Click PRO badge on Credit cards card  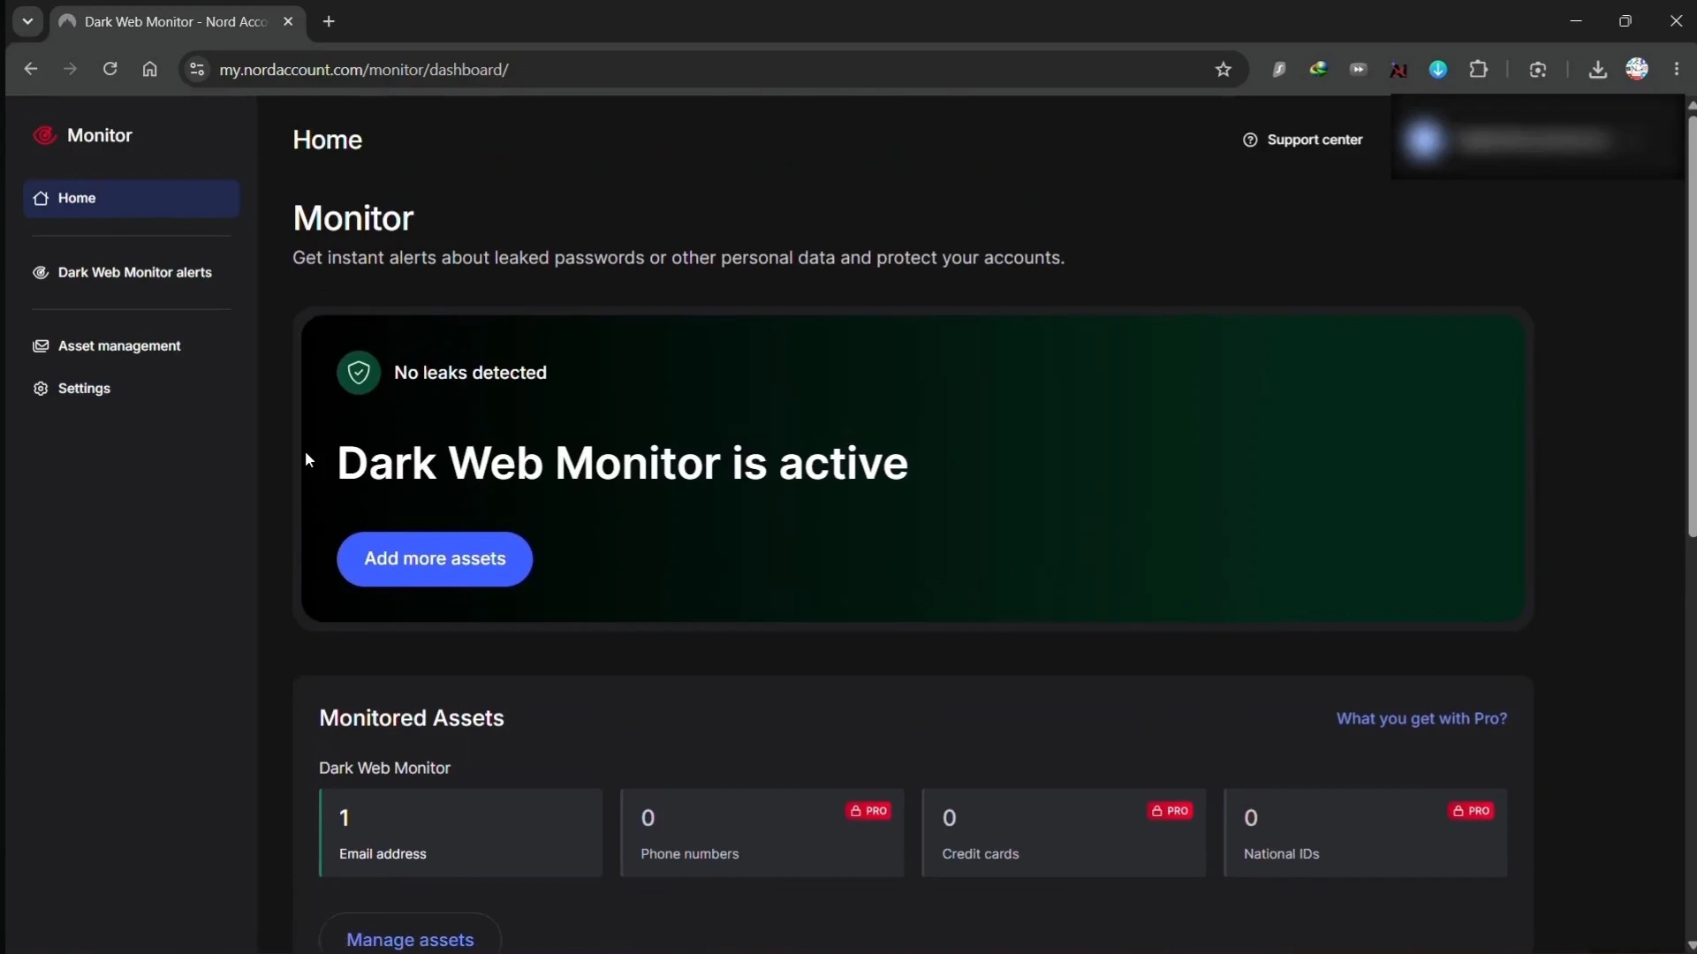coord(1170,811)
